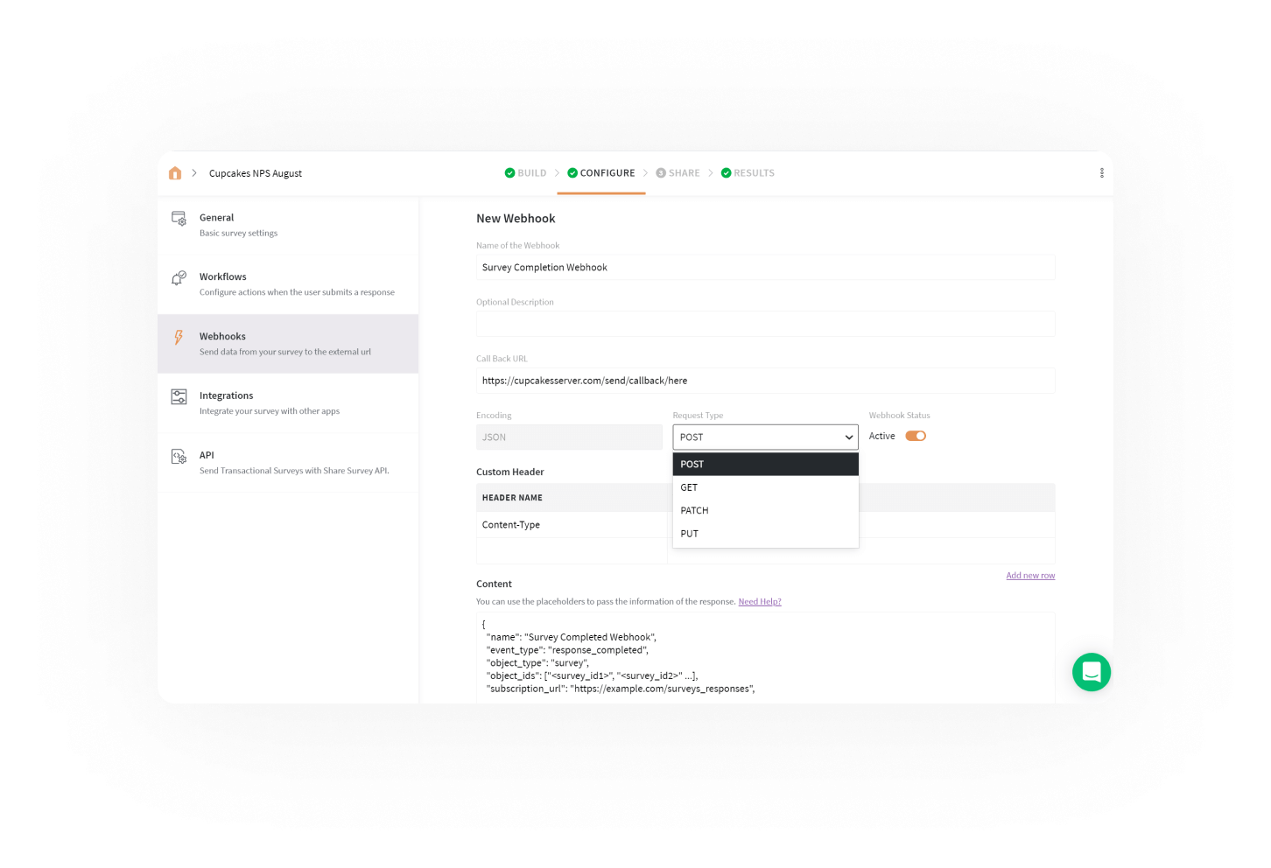The height and width of the screenshot is (868, 1271).
Task: Go to the RESULTS step tab
Action: click(x=748, y=173)
